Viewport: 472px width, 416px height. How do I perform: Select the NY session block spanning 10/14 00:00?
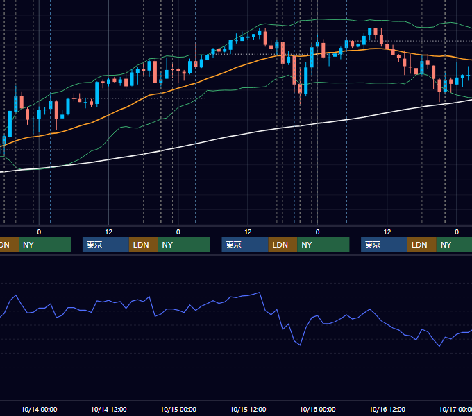pyautogui.click(x=44, y=245)
